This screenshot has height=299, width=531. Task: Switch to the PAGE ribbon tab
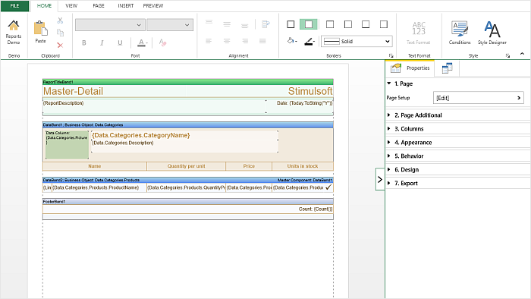99,6
